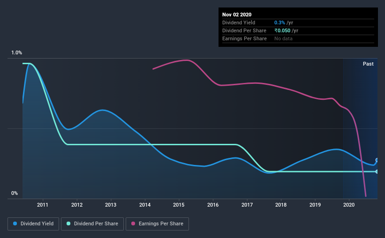This screenshot has height=238, width=385.
Task: Toggle the Earnings Per Share legend button
Action: pos(157,224)
